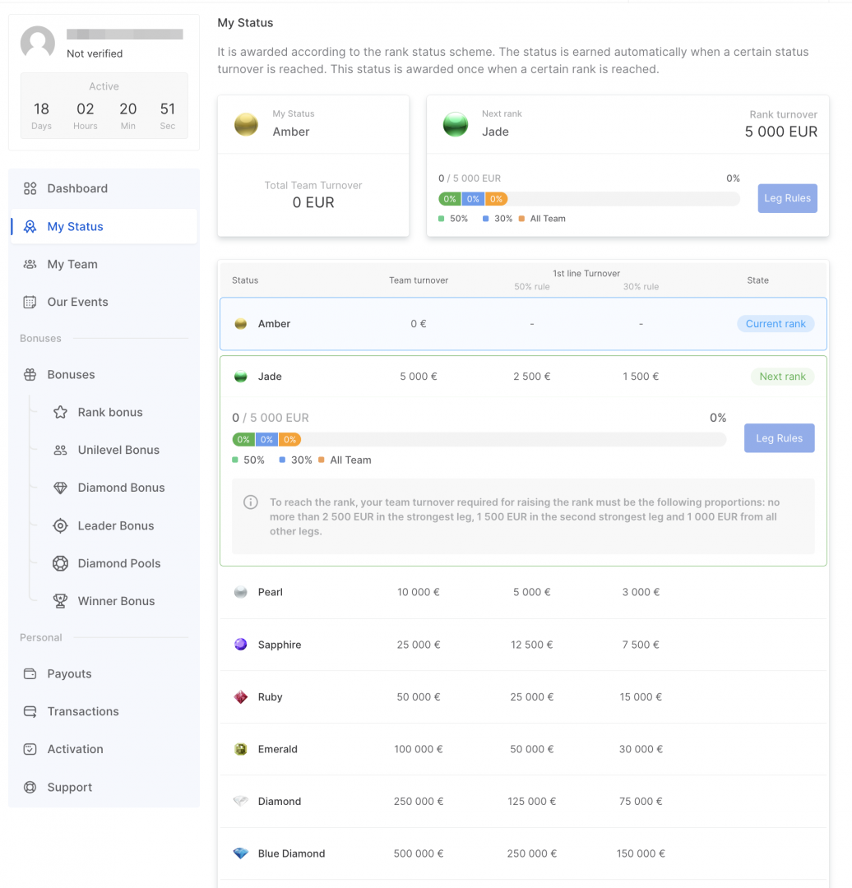Expand the Pearl status row
The image size is (852, 888).
[x=523, y=592]
